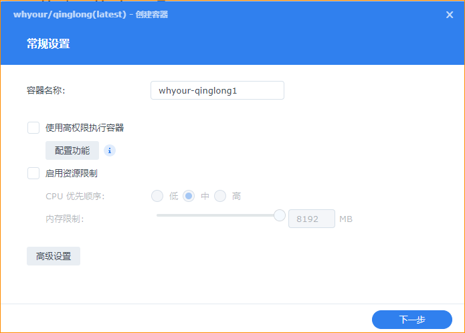Select 低 CPU priority radio button

157,196
